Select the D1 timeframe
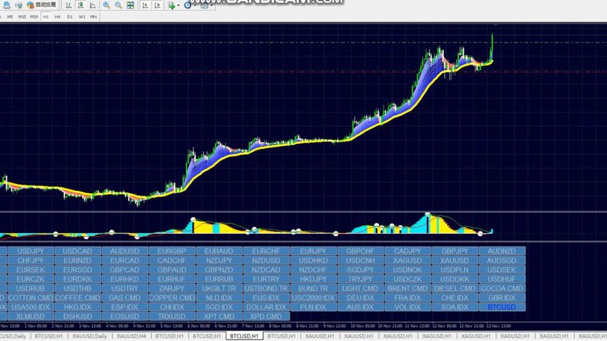607x341 pixels. coord(70,16)
